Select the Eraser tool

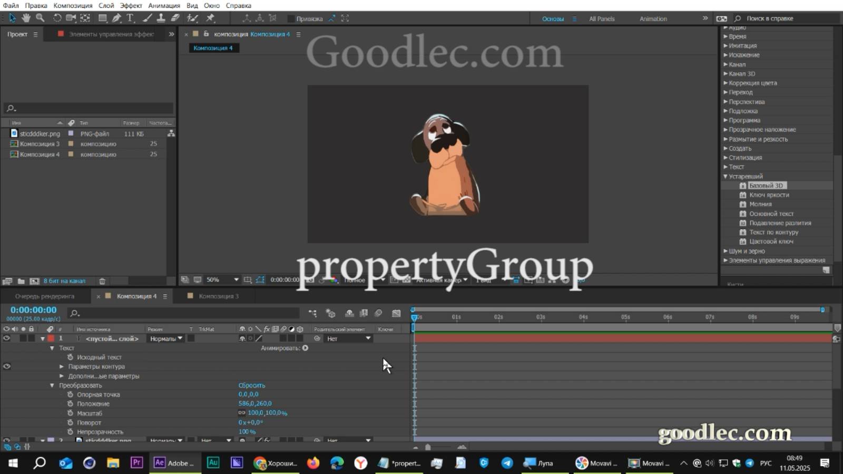pyautogui.click(x=176, y=18)
